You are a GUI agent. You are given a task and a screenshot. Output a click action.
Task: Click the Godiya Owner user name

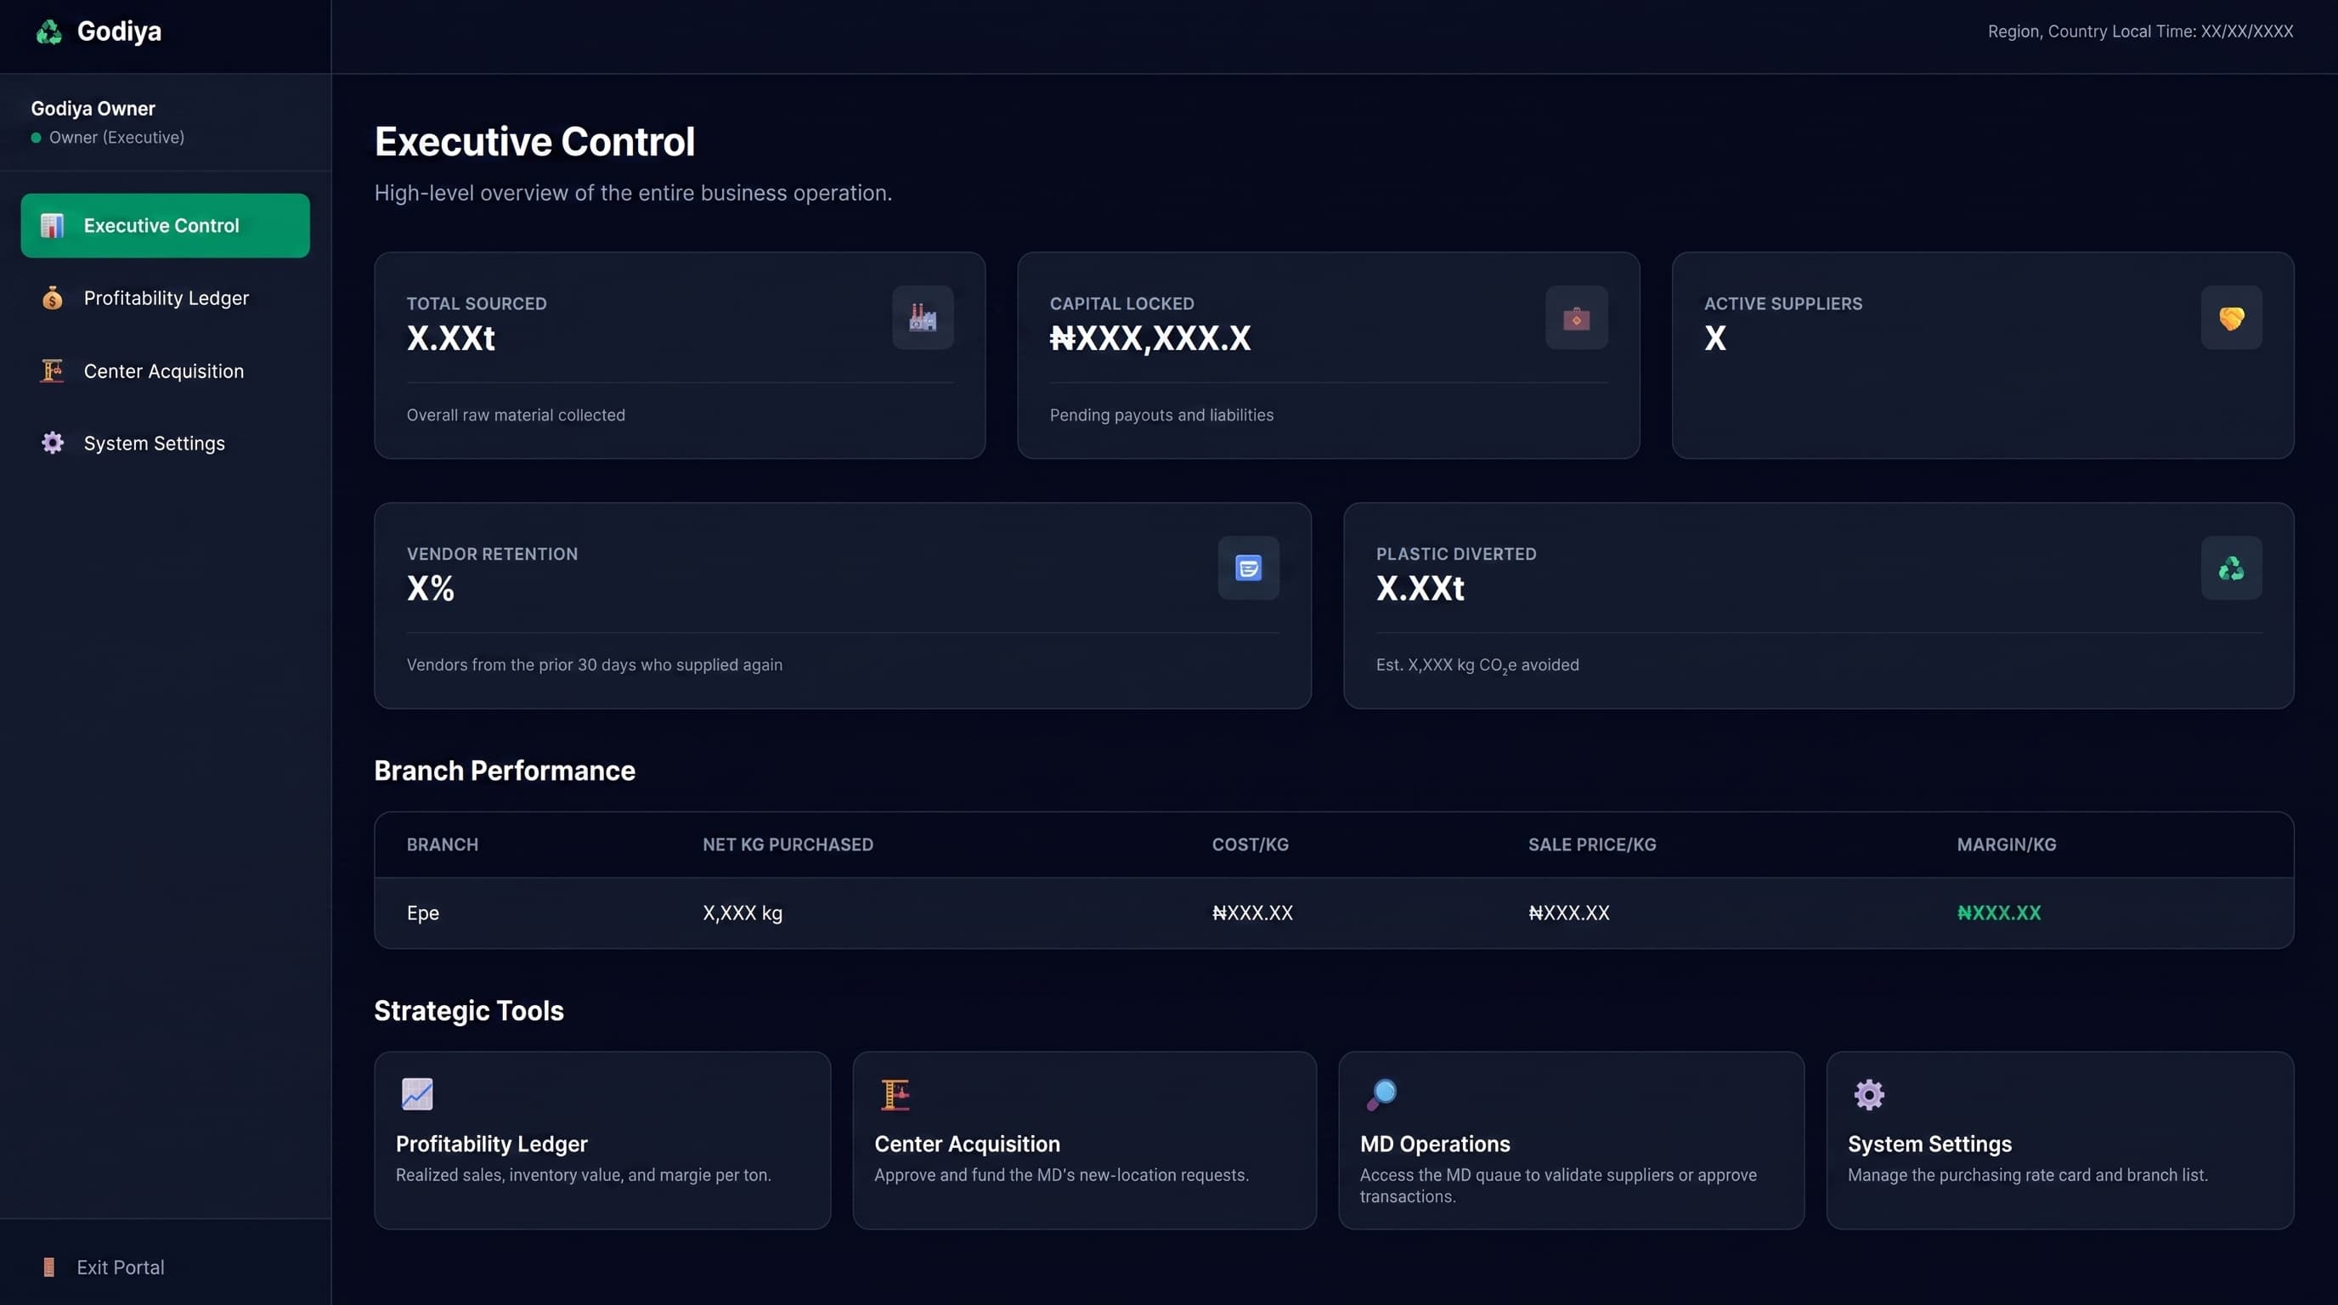93,109
